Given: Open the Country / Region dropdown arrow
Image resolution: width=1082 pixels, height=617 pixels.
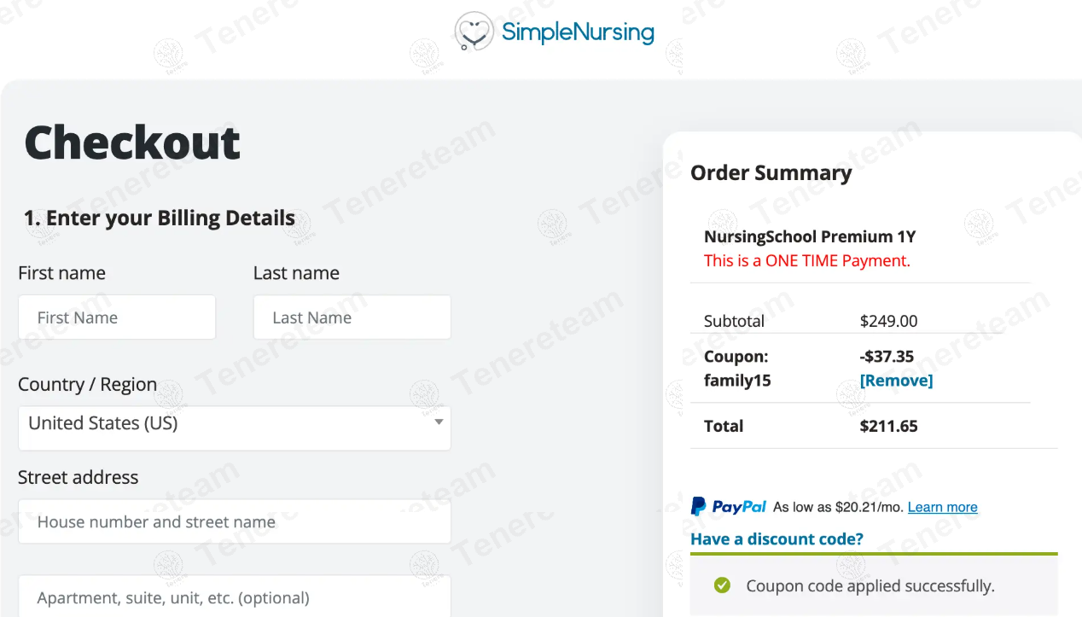Looking at the screenshot, I should [x=439, y=422].
